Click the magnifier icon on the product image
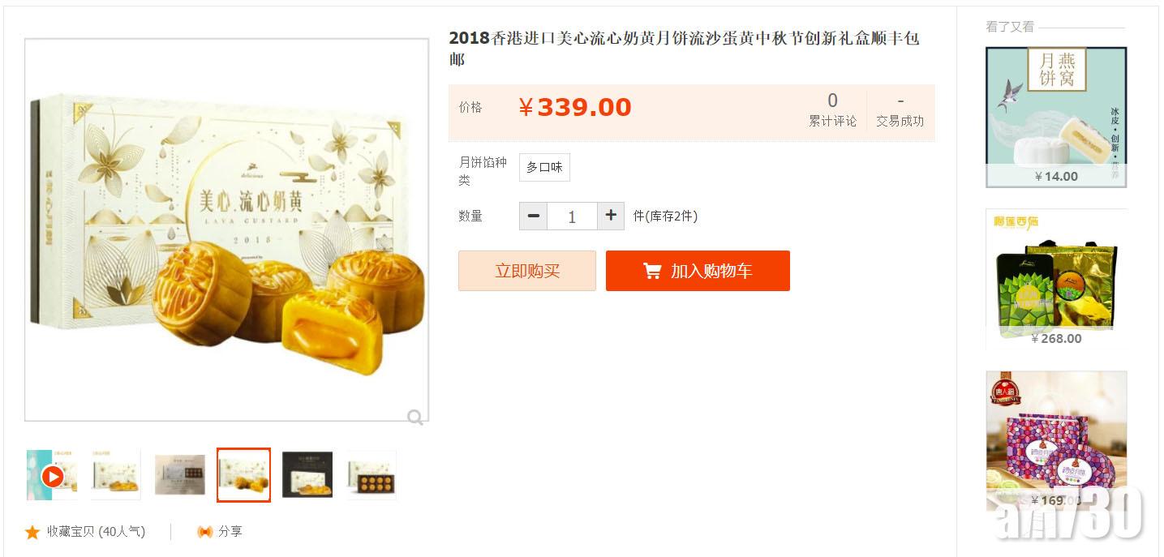The image size is (1164, 557). pyautogui.click(x=414, y=418)
